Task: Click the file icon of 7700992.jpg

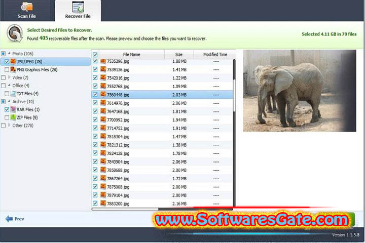Action: pos(103,119)
